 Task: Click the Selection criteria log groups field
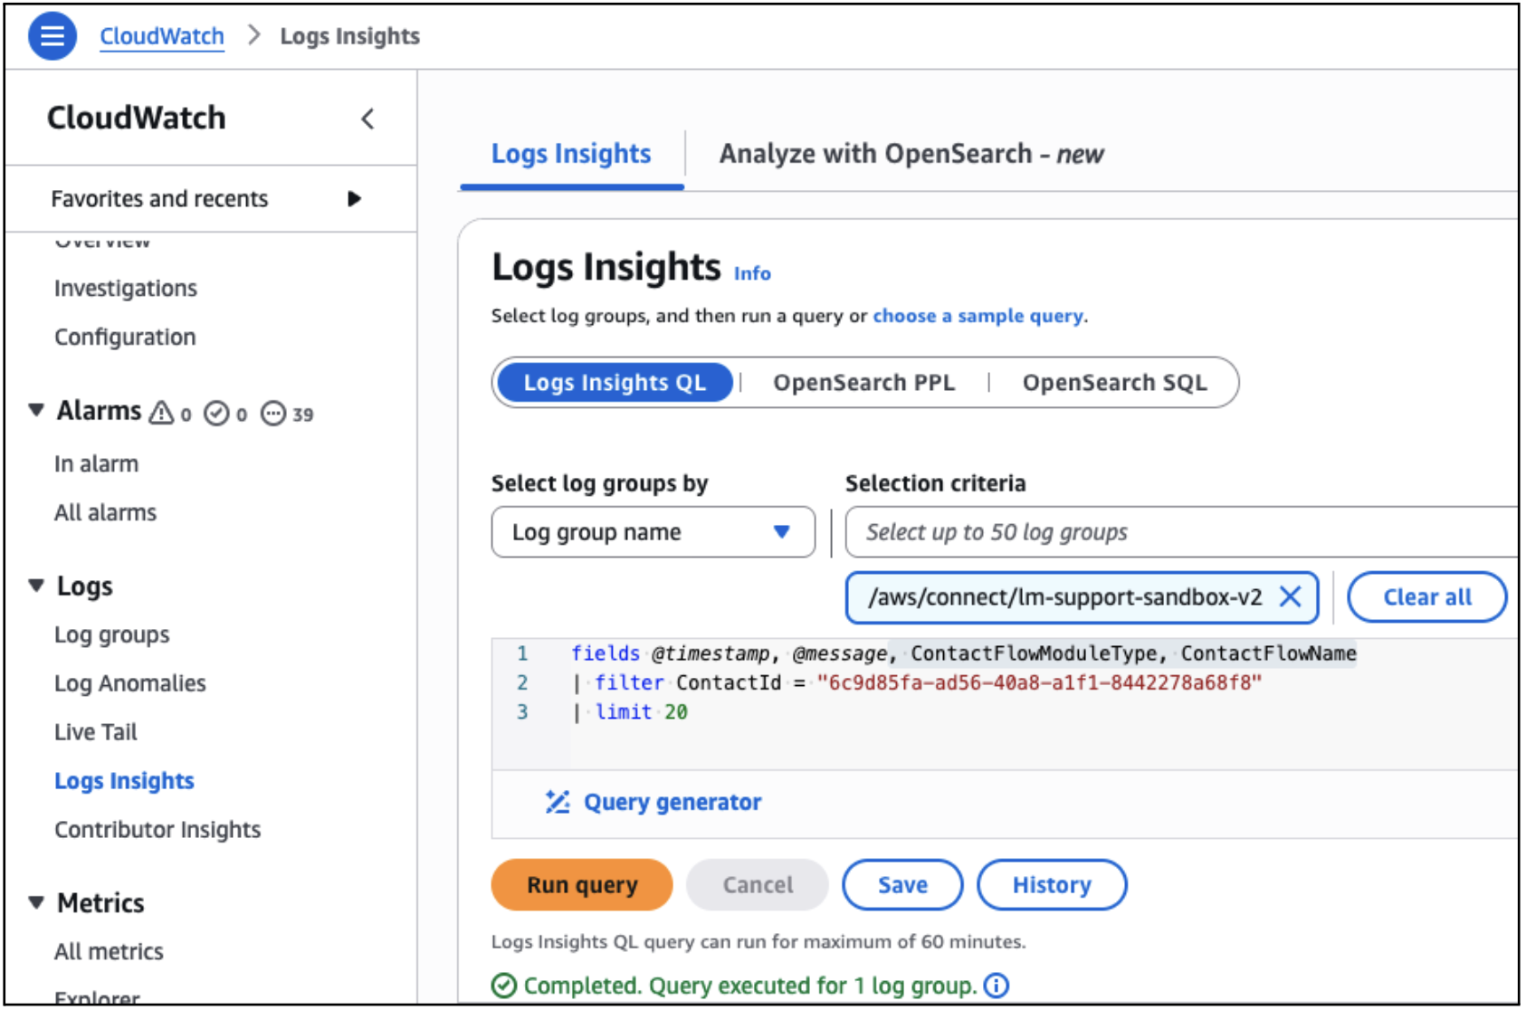[x=1177, y=532]
